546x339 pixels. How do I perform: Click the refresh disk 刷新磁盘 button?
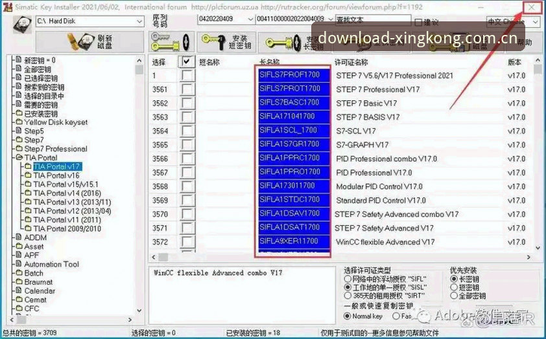click(x=90, y=42)
